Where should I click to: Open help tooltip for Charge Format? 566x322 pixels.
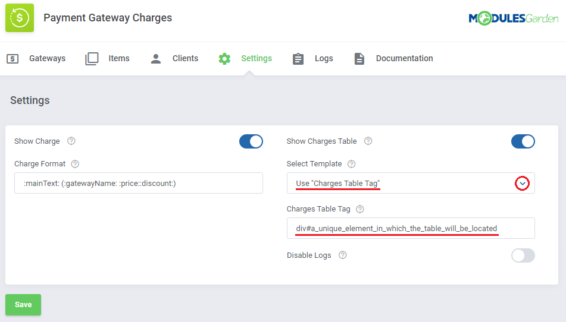(75, 164)
